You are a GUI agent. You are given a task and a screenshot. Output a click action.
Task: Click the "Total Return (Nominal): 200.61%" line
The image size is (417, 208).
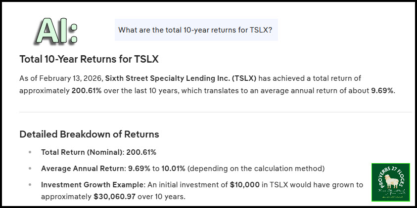click(98, 152)
